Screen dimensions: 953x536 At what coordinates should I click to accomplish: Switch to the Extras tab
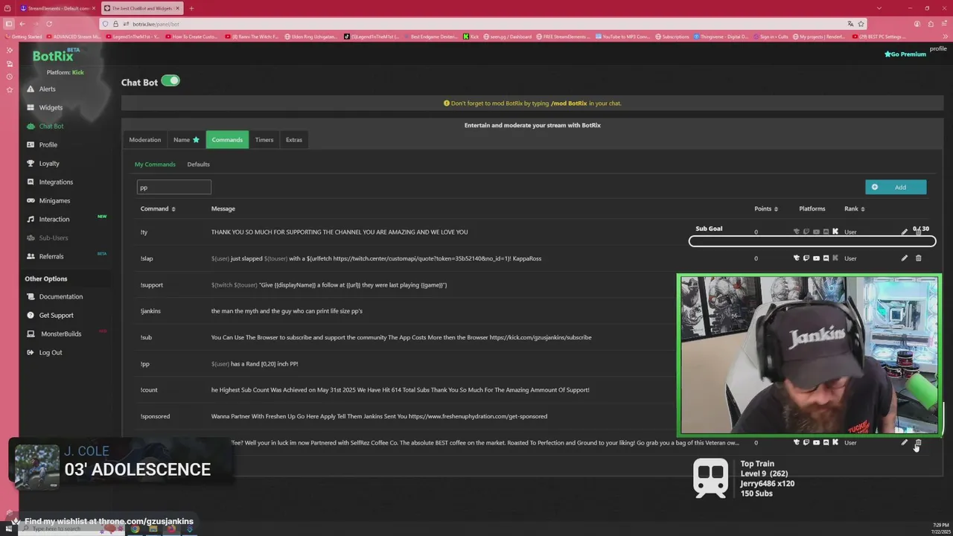click(294, 139)
